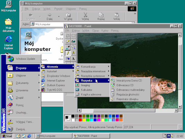The width and height of the screenshot is (185, 139).
Task: Click Wytnij in Mój komputer toolbar
Action: tap(85, 16)
